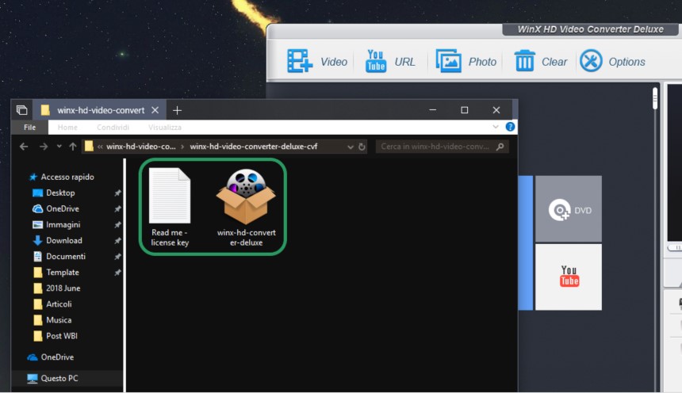682x393 pixels.
Task: Click the Video add icon in WinX toolbar
Action: 300,61
